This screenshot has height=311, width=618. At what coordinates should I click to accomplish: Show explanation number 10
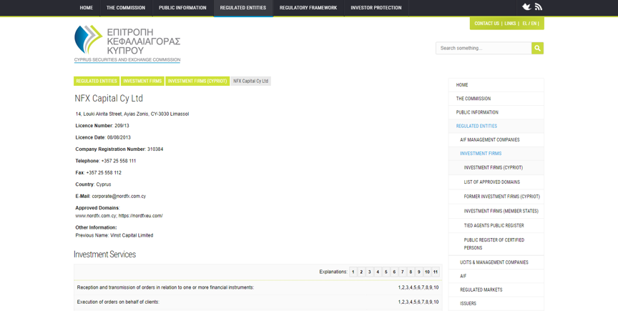pos(427,272)
